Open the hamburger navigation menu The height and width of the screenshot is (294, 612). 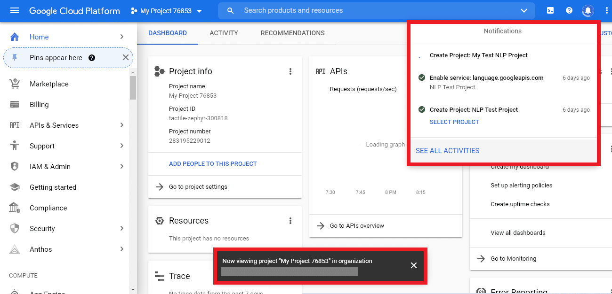pyautogui.click(x=15, y=10)
